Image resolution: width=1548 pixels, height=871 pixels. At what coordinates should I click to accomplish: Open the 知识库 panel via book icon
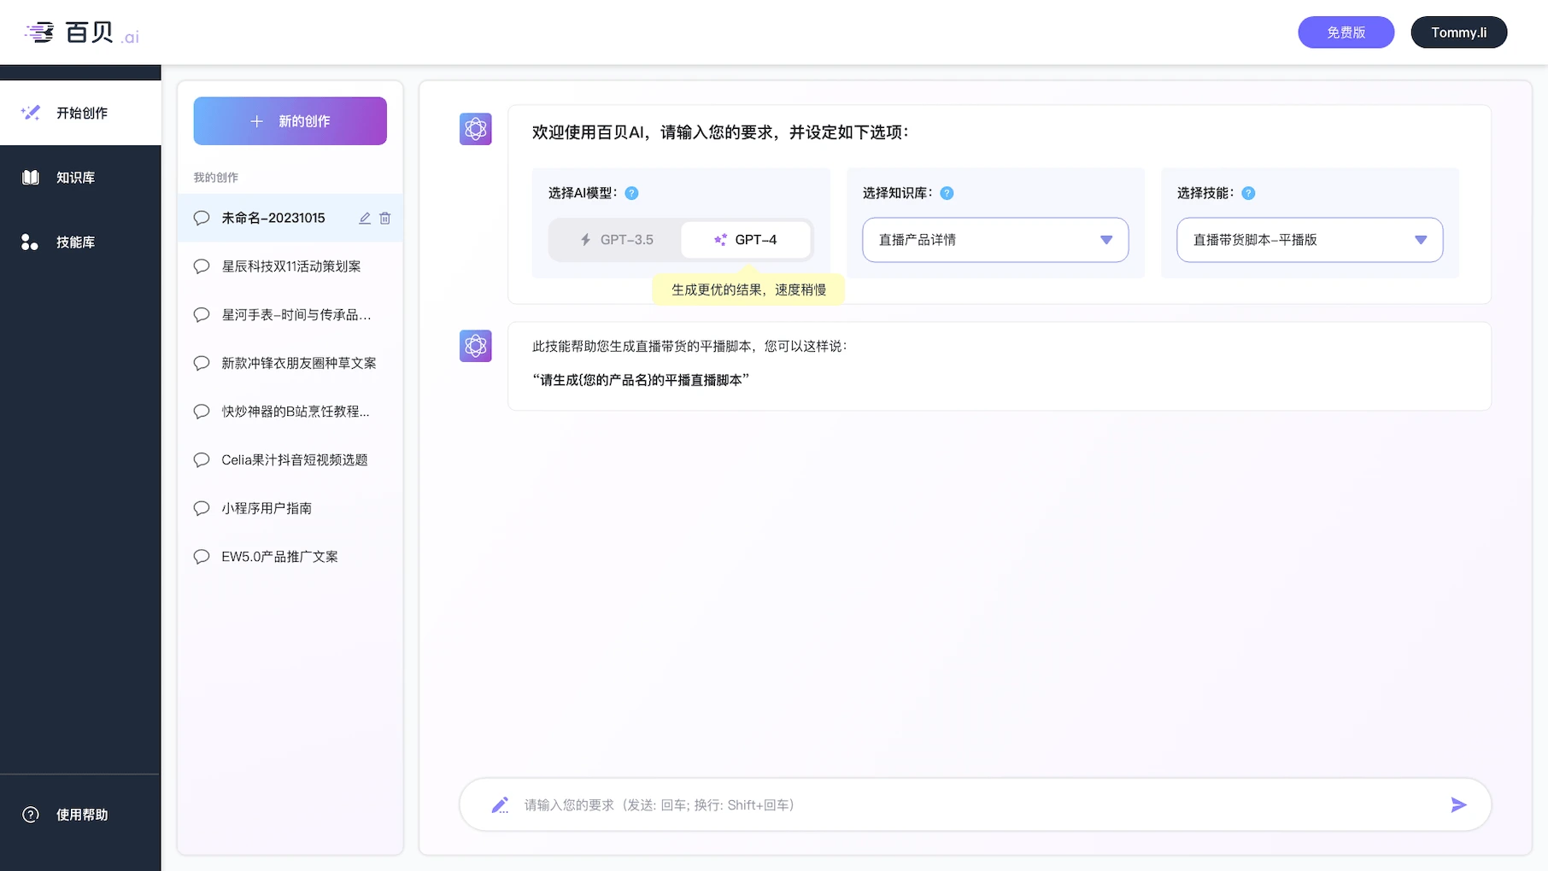pos(31,177)
